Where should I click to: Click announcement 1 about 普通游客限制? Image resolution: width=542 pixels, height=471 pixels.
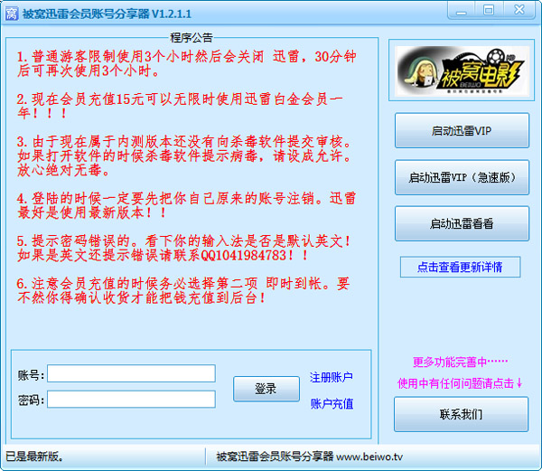click(187, 63)
